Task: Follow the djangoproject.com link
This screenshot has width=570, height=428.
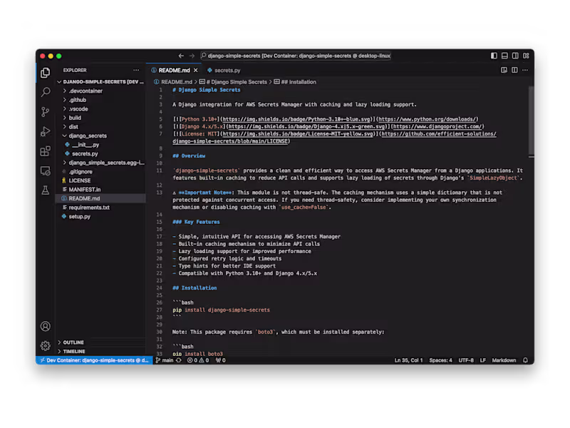Action: pos(437,127)
